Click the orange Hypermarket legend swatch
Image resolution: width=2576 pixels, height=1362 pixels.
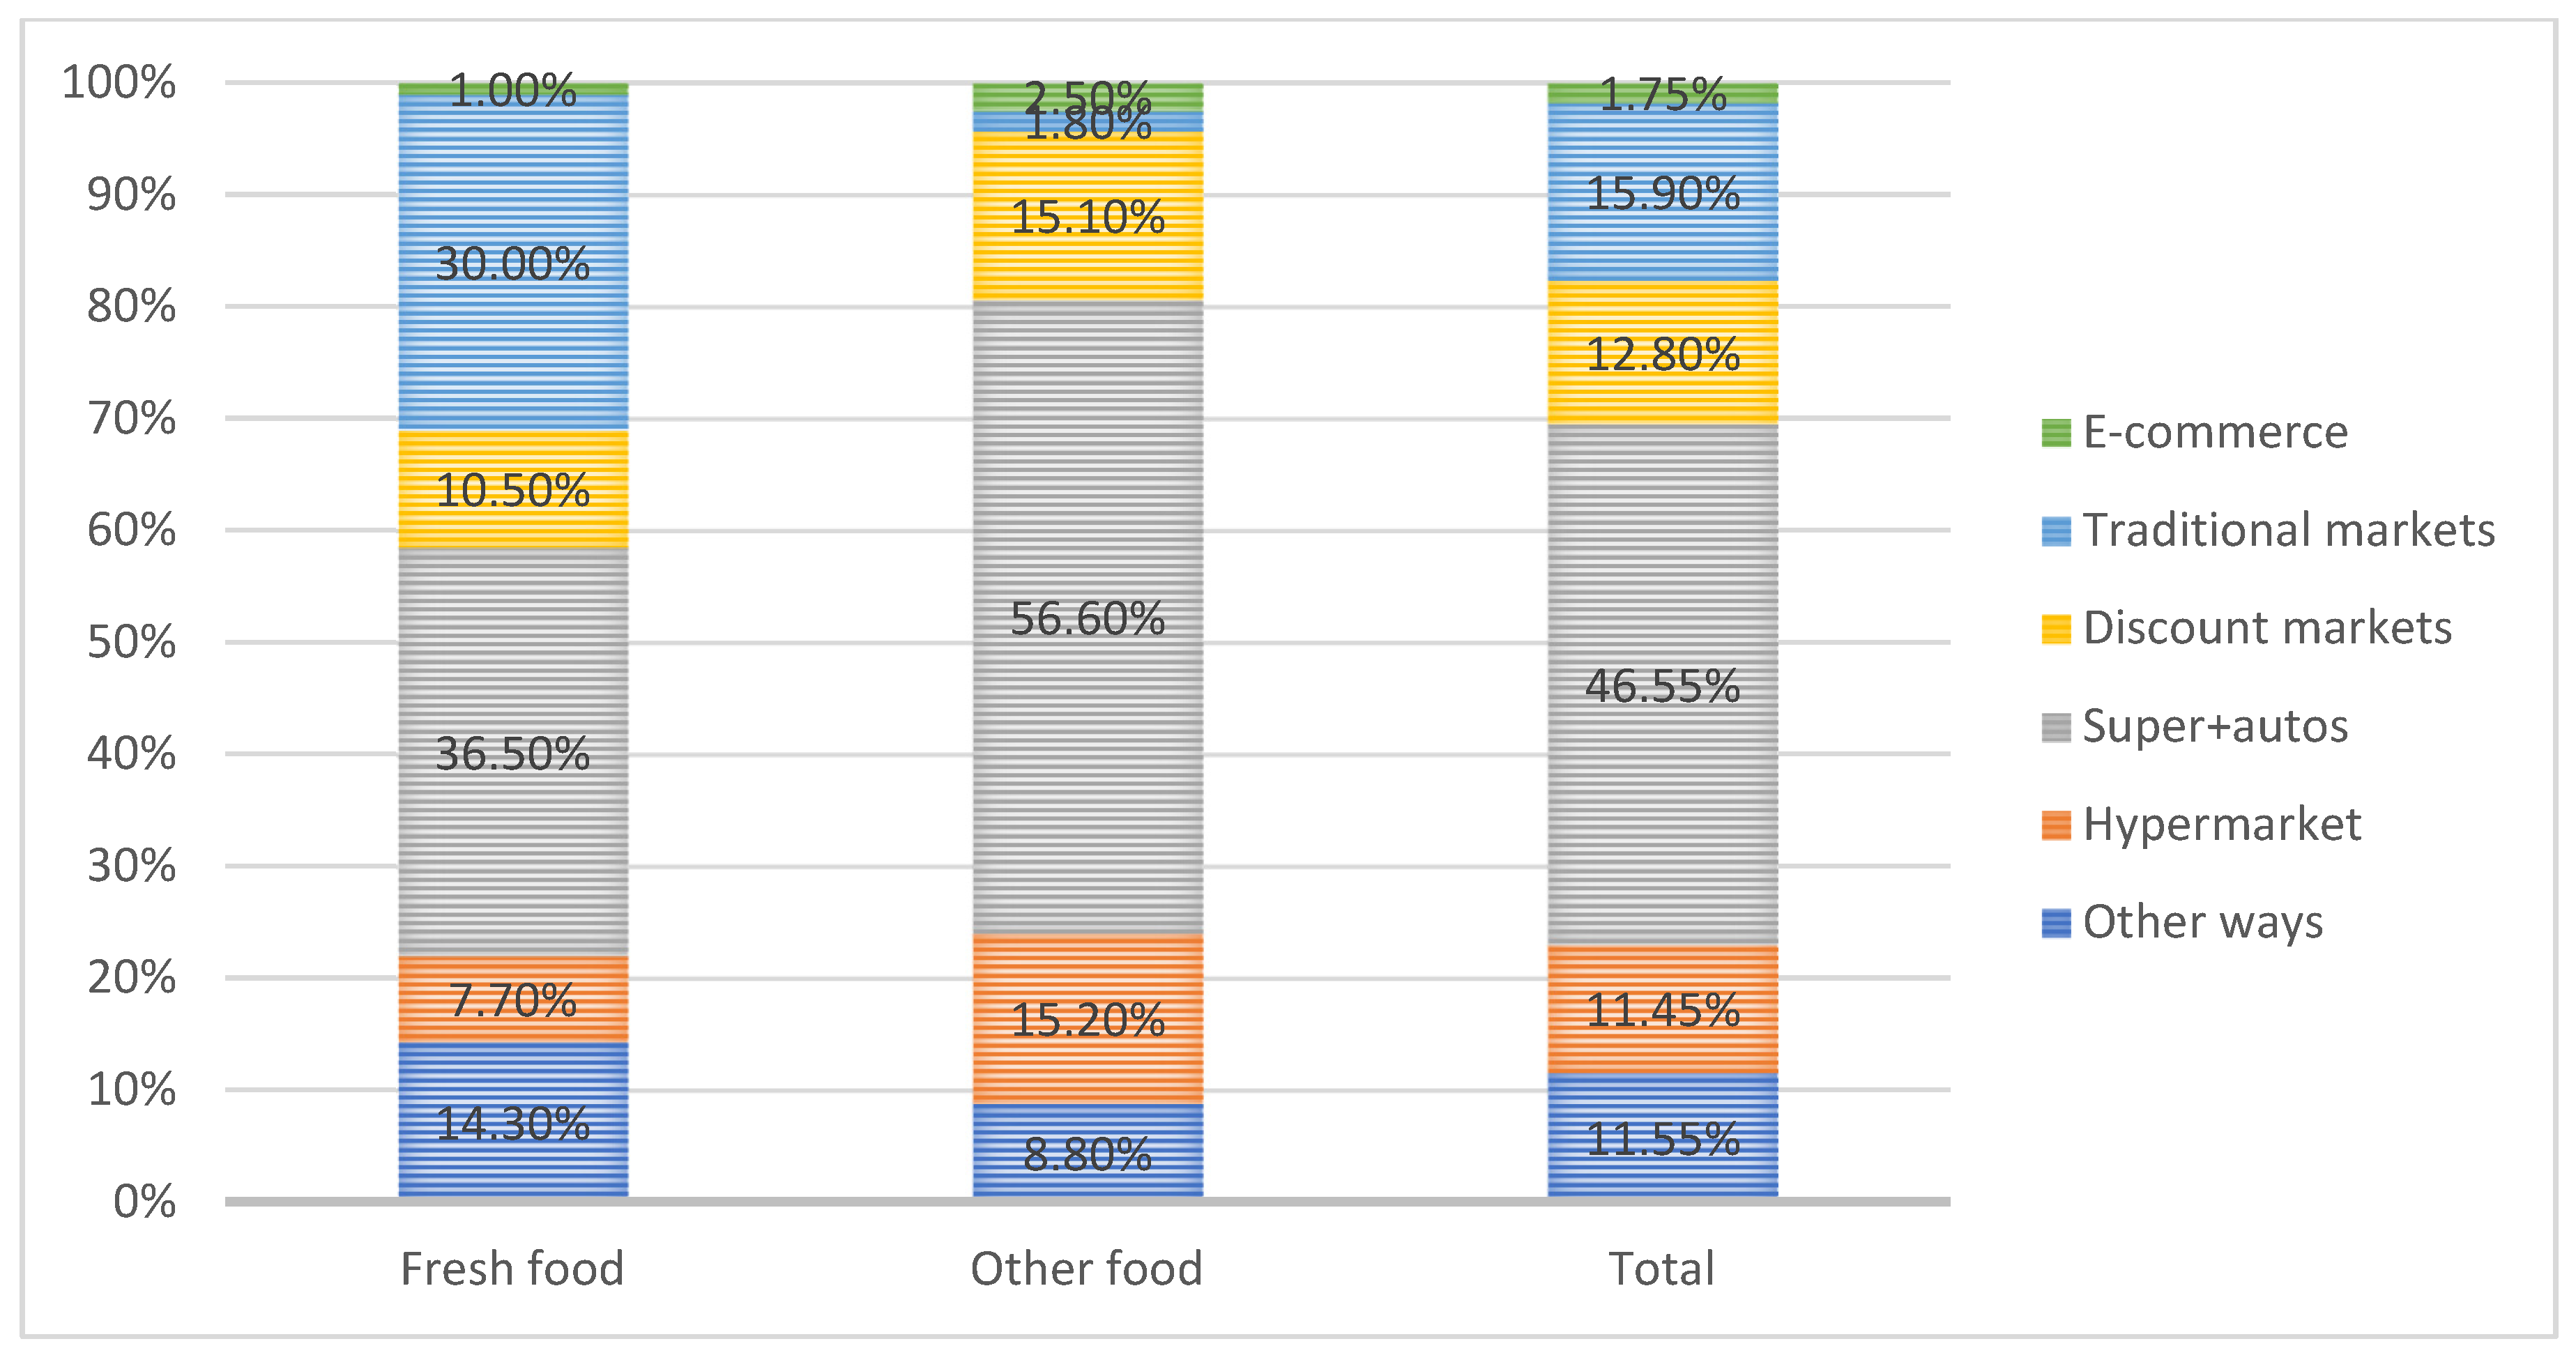click(x=2056, y=825)
